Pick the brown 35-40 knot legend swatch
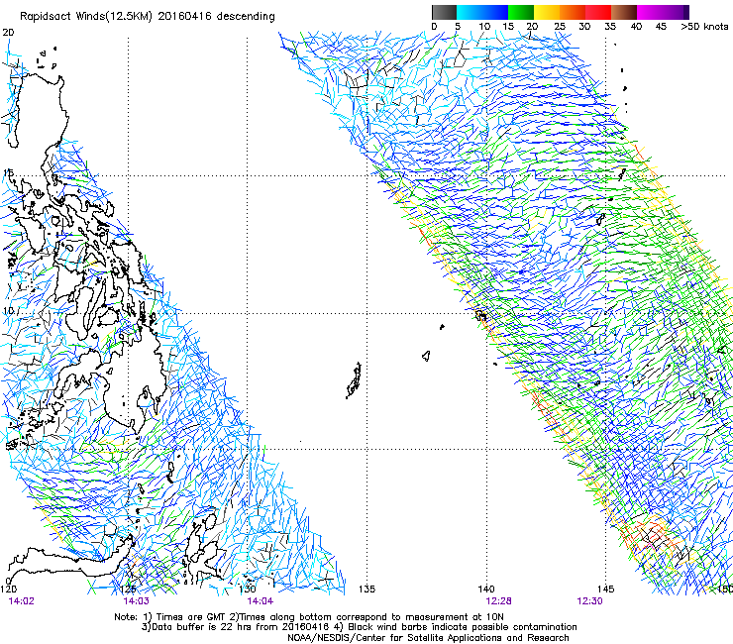The width and height of the screenshot is (733, 644). coord(624,12)
